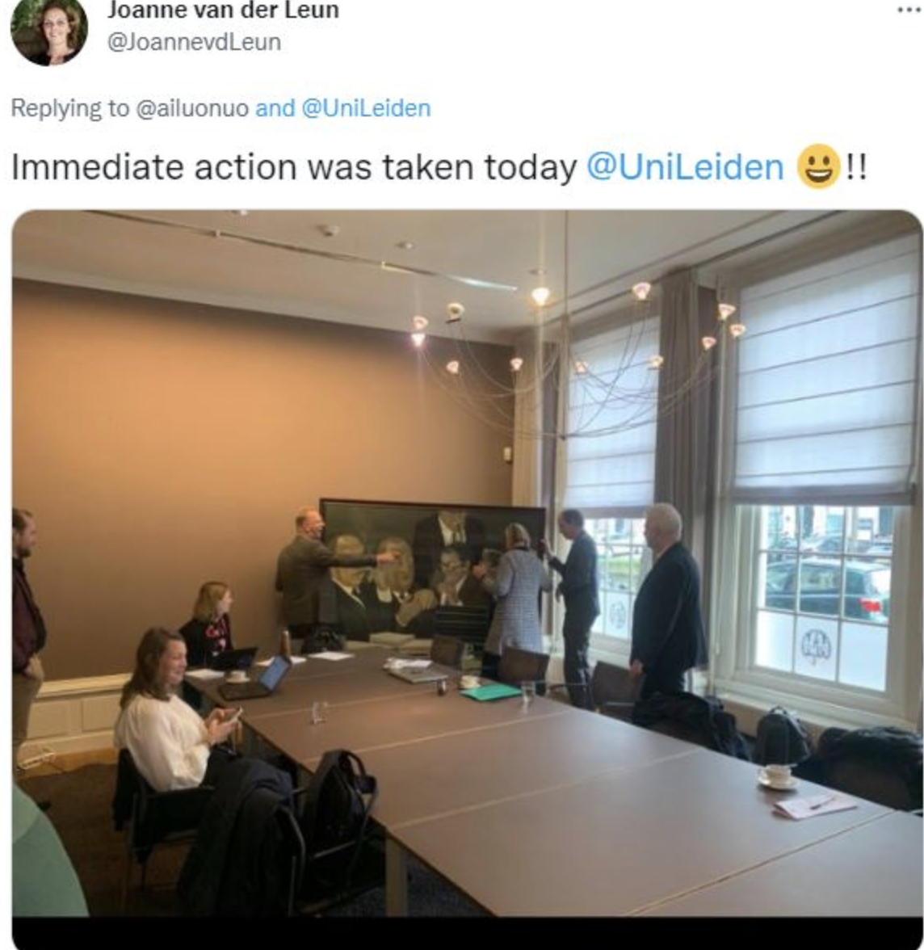Click the "Immediate action was taken today" text

(x=295, y=167)
